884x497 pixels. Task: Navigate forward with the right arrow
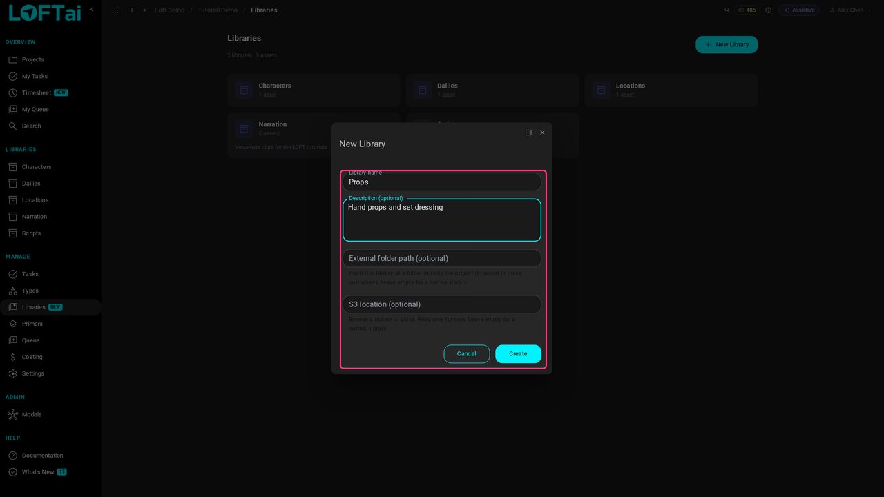(x=144, y=10)
